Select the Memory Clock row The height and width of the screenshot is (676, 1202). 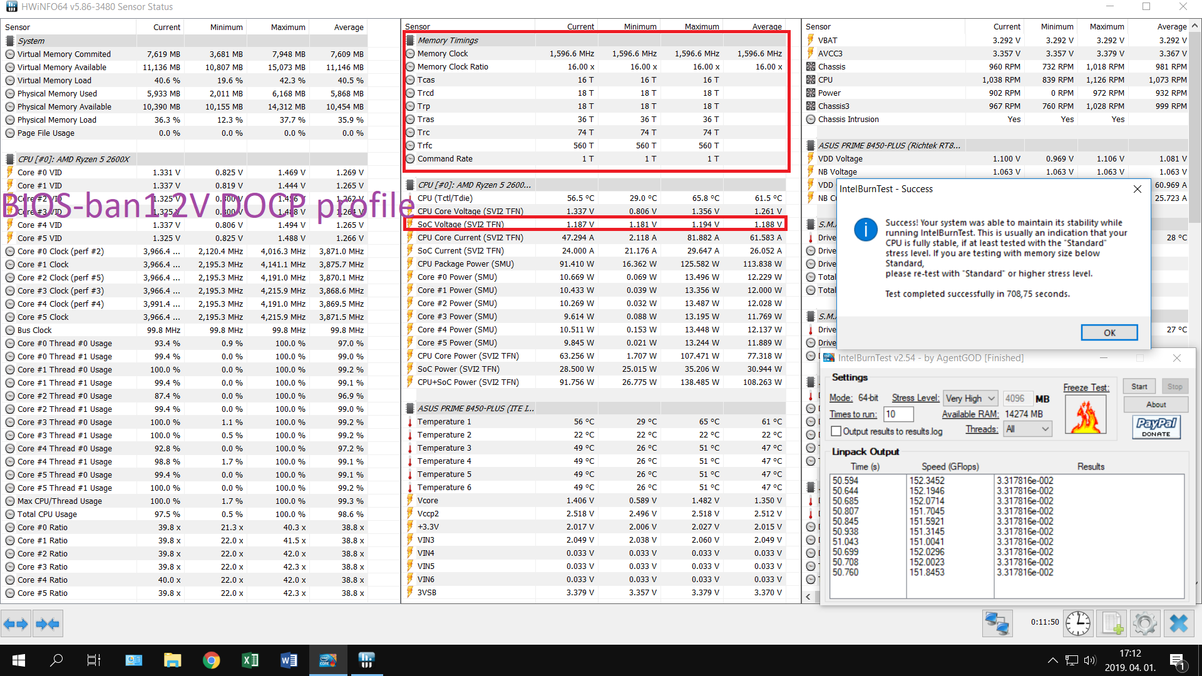[594, 54]
